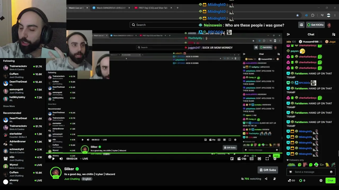Image resolution: width=339 pixels, height=190 pixels.
Task: Open KICKs balance showing 0
Action: click(302, 180)
